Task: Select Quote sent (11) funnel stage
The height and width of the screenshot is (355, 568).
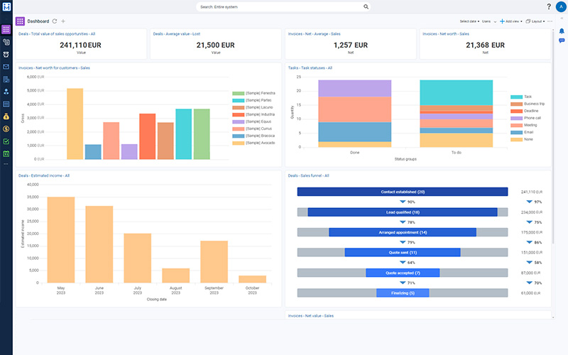Action: click(x=403, y=253)
